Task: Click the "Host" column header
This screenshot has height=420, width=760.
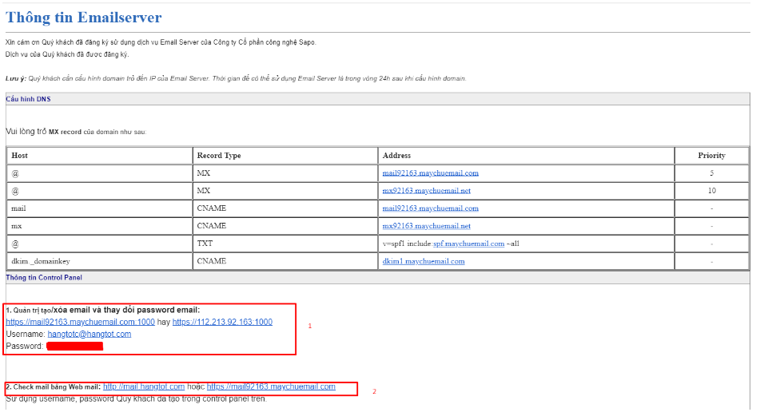Action: click(x=19, y=155)
